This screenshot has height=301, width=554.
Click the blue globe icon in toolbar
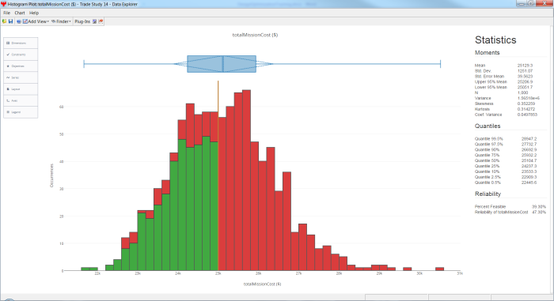(x=19, y=21)
